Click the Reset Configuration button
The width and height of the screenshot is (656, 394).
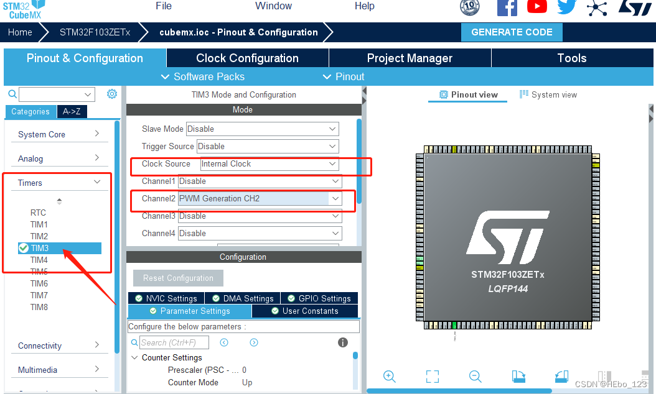[178, 278]
